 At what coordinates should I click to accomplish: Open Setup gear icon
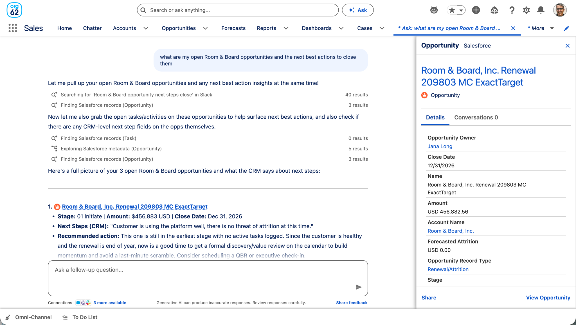click(x=526, y=10)
